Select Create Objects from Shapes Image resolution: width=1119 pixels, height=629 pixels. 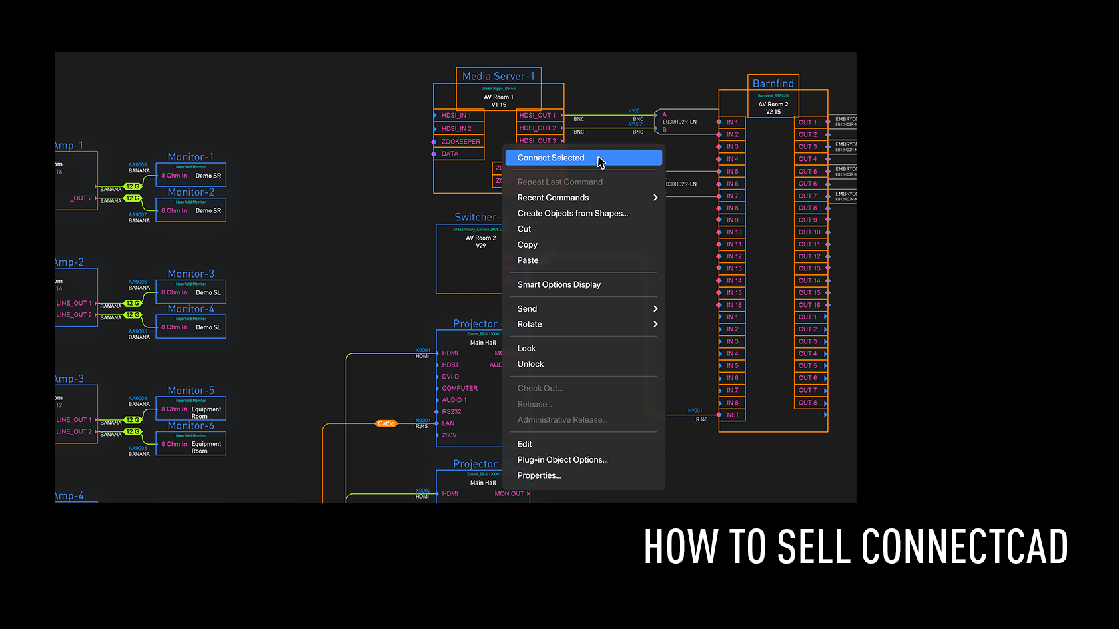[x=572, y=214]
